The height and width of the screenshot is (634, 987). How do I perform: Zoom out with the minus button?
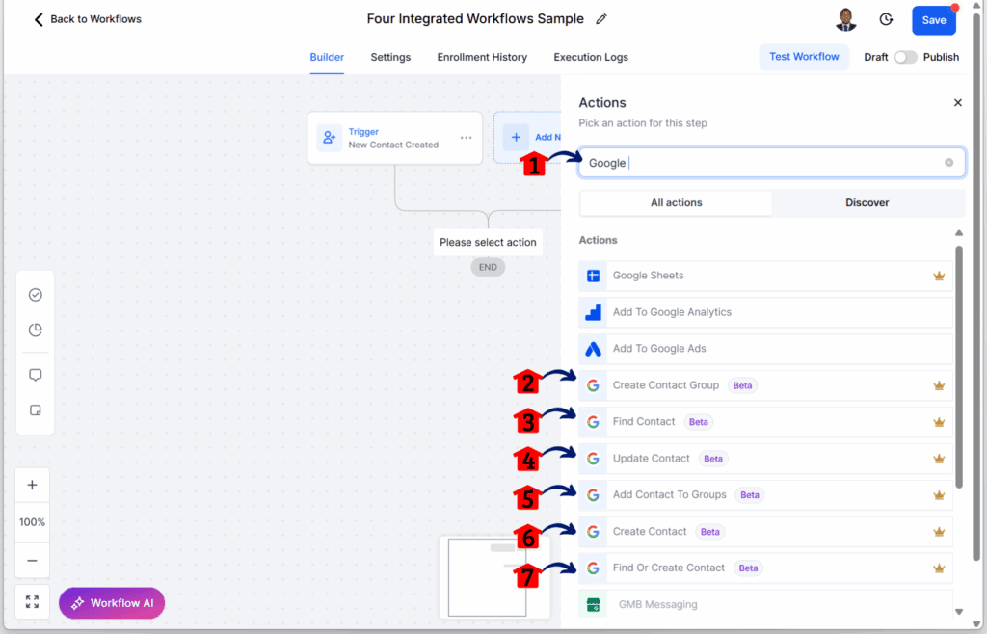(x=32, y=561)
